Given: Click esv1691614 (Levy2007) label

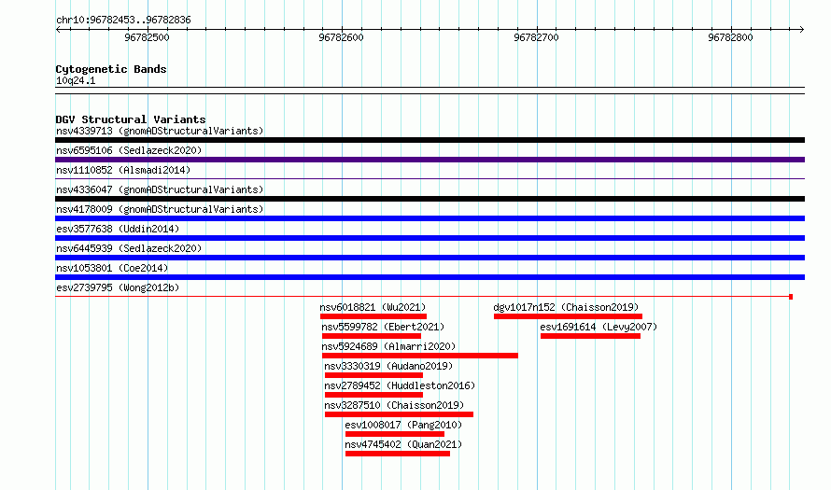Looking at the screenshot, I should pyautogui.click(x=599, y=327).
